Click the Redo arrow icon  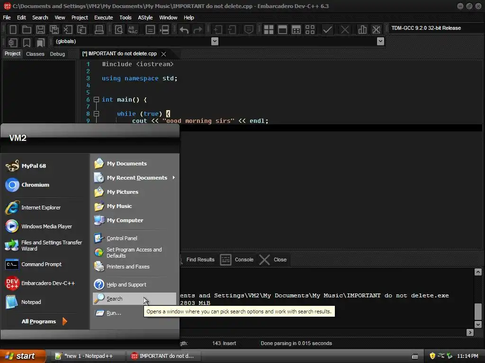(198, 30)
